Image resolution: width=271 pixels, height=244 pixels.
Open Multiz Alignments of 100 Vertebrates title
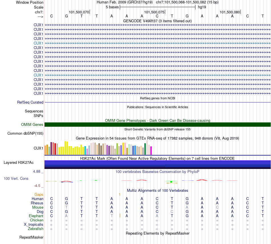click(x=157, y=191)
